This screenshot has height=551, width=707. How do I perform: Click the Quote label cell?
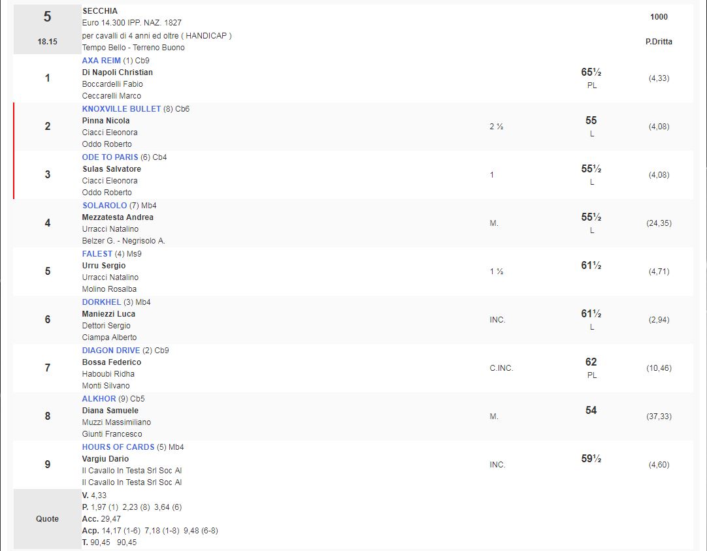click(x=47, y=519)
